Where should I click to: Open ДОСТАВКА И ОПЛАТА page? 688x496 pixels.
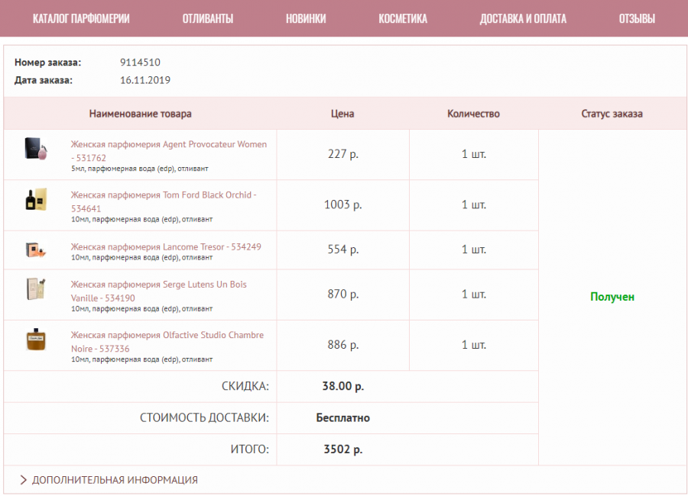point(523,18)
